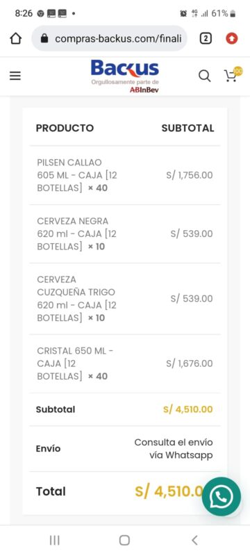Tap the cart item count badge
The height and width of the screenshot is (556, 250).
238,71
